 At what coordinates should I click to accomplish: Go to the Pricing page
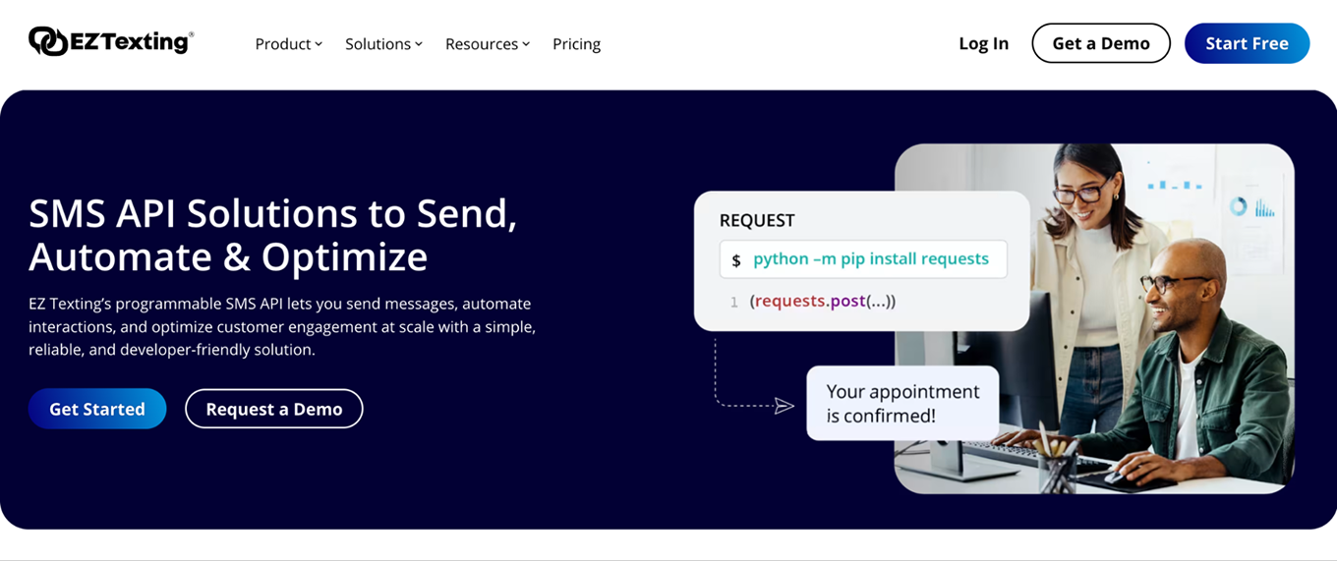[x=576, y=44]
